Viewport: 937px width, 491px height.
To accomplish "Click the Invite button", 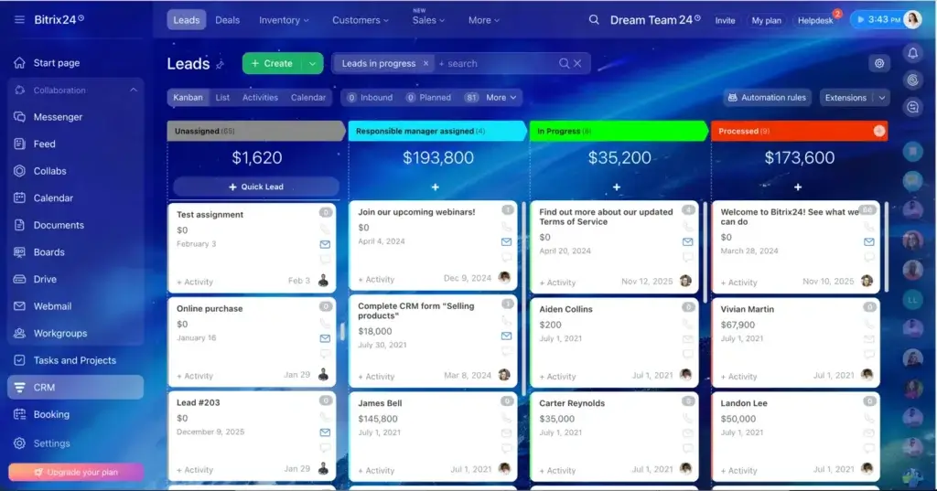I will (725, 20).
